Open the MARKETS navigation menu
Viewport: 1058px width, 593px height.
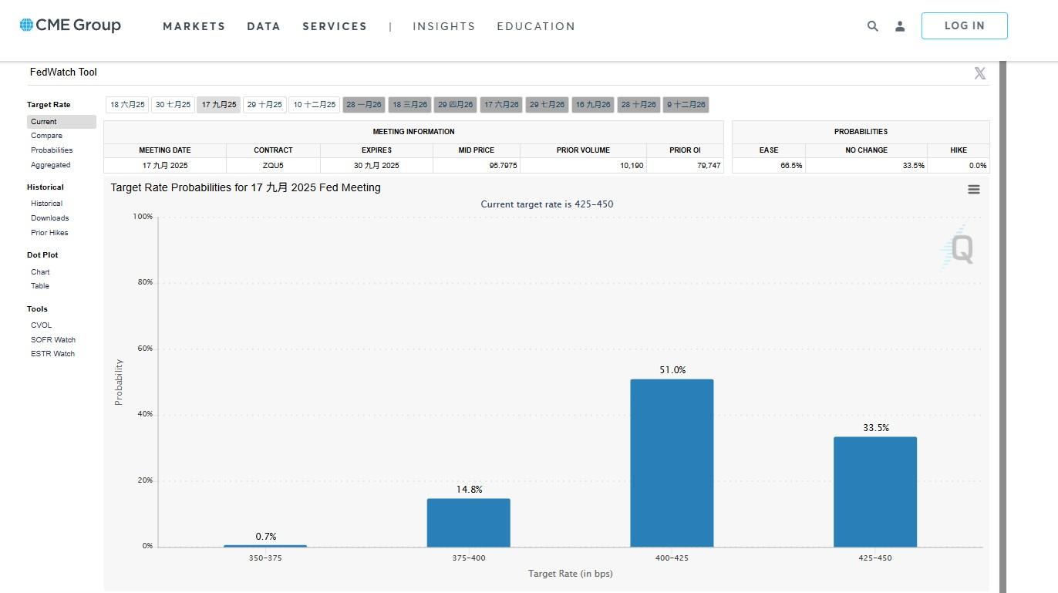(x=194, y=26)
